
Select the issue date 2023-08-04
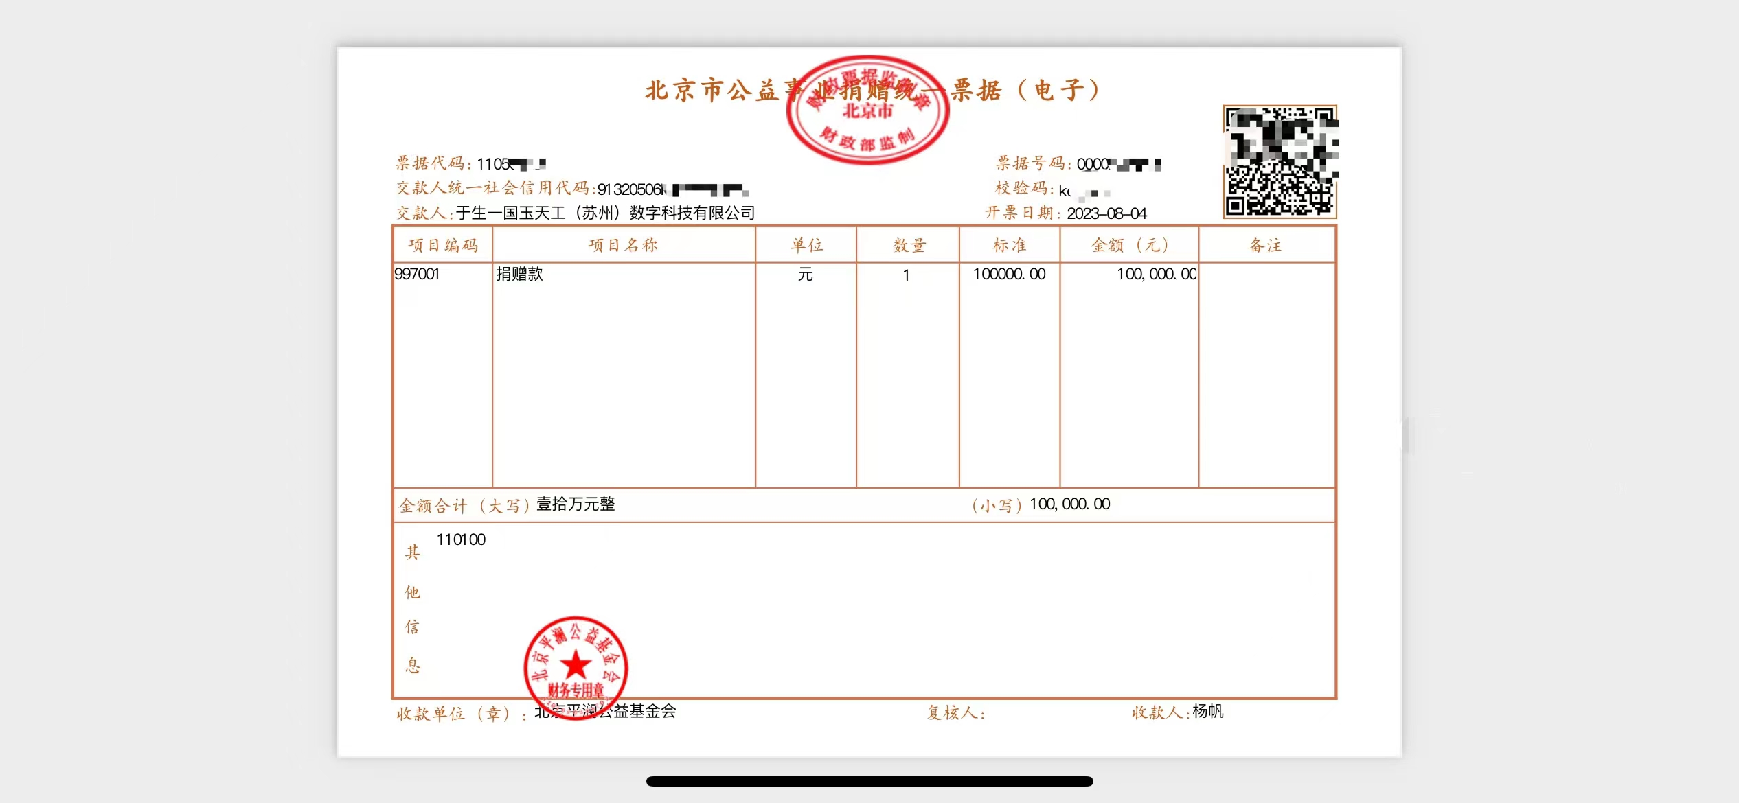[x=1106, y=213]
